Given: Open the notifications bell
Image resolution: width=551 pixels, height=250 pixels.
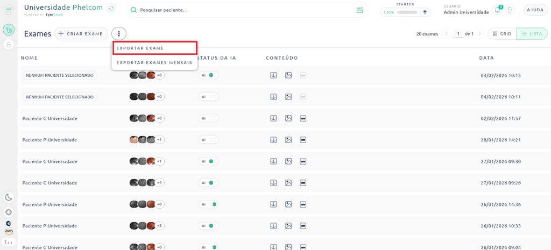Looking at the screenshot, I should 497,10.
